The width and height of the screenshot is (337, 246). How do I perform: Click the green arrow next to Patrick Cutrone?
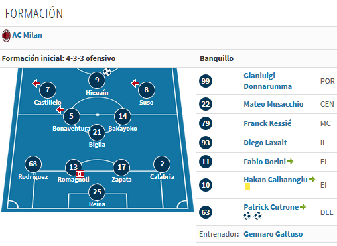point(303,207)
